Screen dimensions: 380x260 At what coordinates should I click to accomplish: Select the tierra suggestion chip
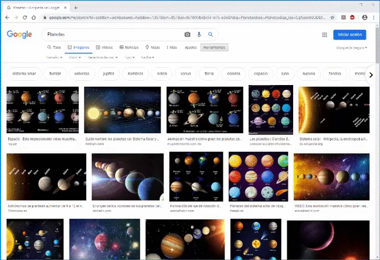click(x=209, y=74)
